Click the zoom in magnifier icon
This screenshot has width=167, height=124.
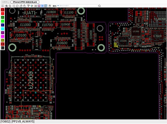coord(6,6)
